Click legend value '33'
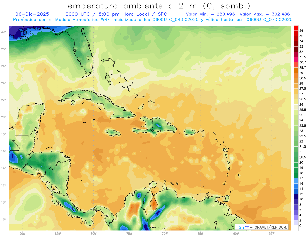This screenshot has height=237, width=308. coord(301,47)
